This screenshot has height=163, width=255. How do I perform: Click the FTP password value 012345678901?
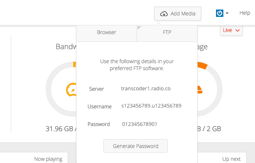tap(139, 124)
